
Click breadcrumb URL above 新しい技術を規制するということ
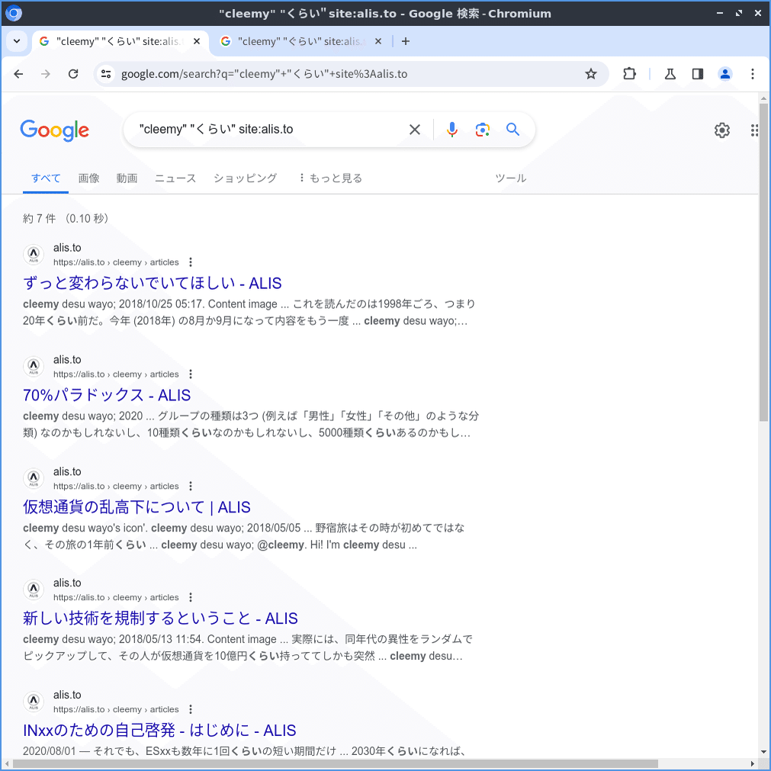pyautogui.click(x=116, y=597)
